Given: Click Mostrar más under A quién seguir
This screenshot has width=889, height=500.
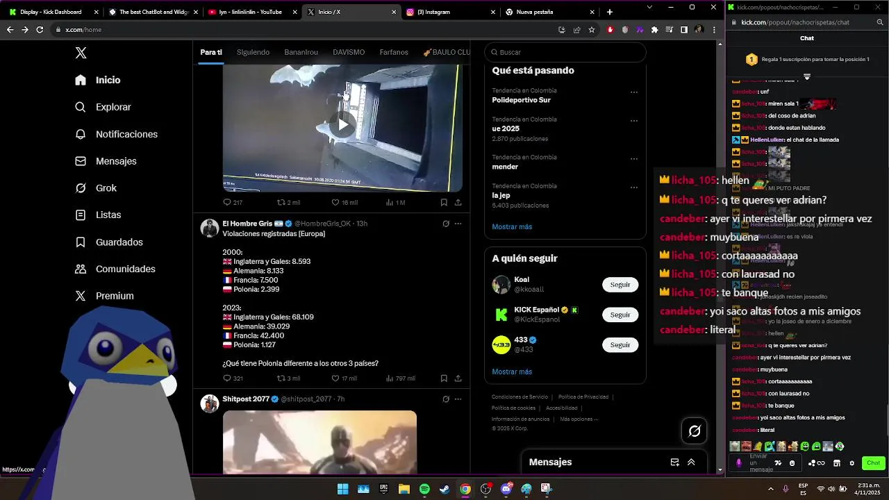Looking at the screenshot, I should point(512,372).
